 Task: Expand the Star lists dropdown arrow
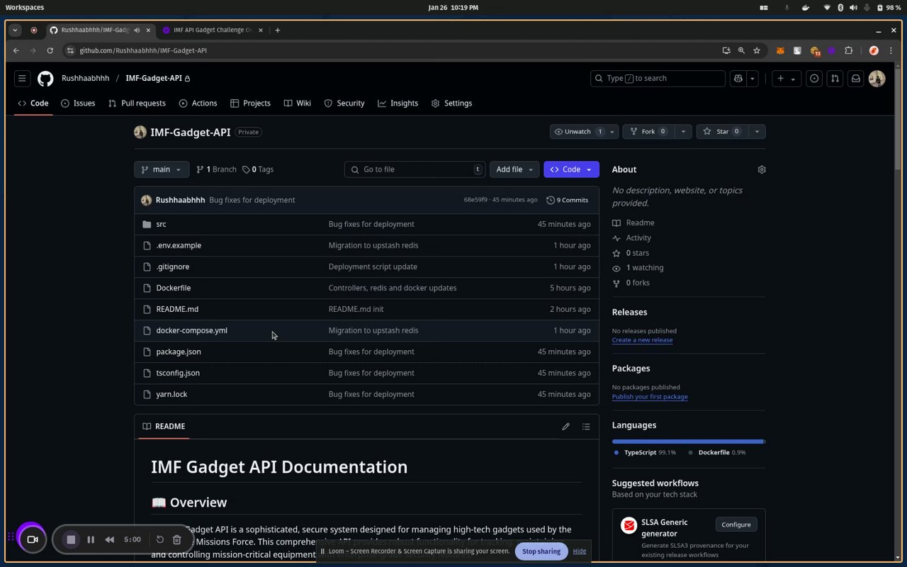(757, 132)
